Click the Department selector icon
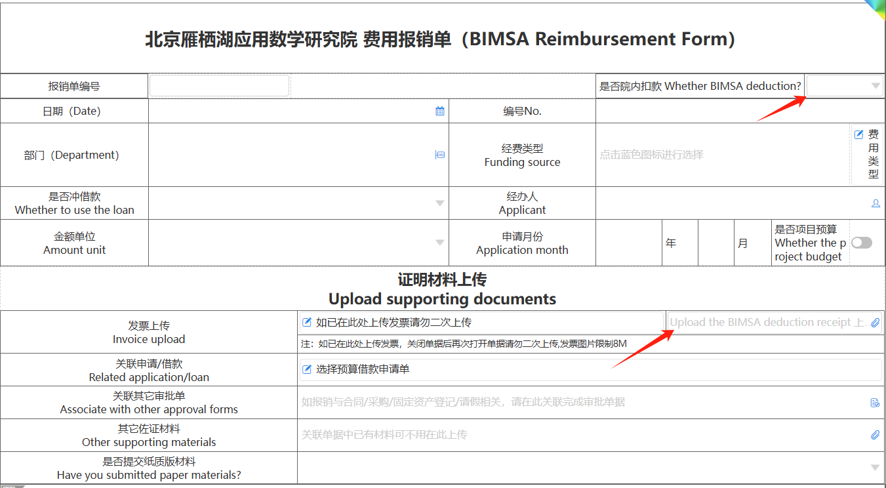The height and width of the screenshot is (488, 886). pos(440,155)
